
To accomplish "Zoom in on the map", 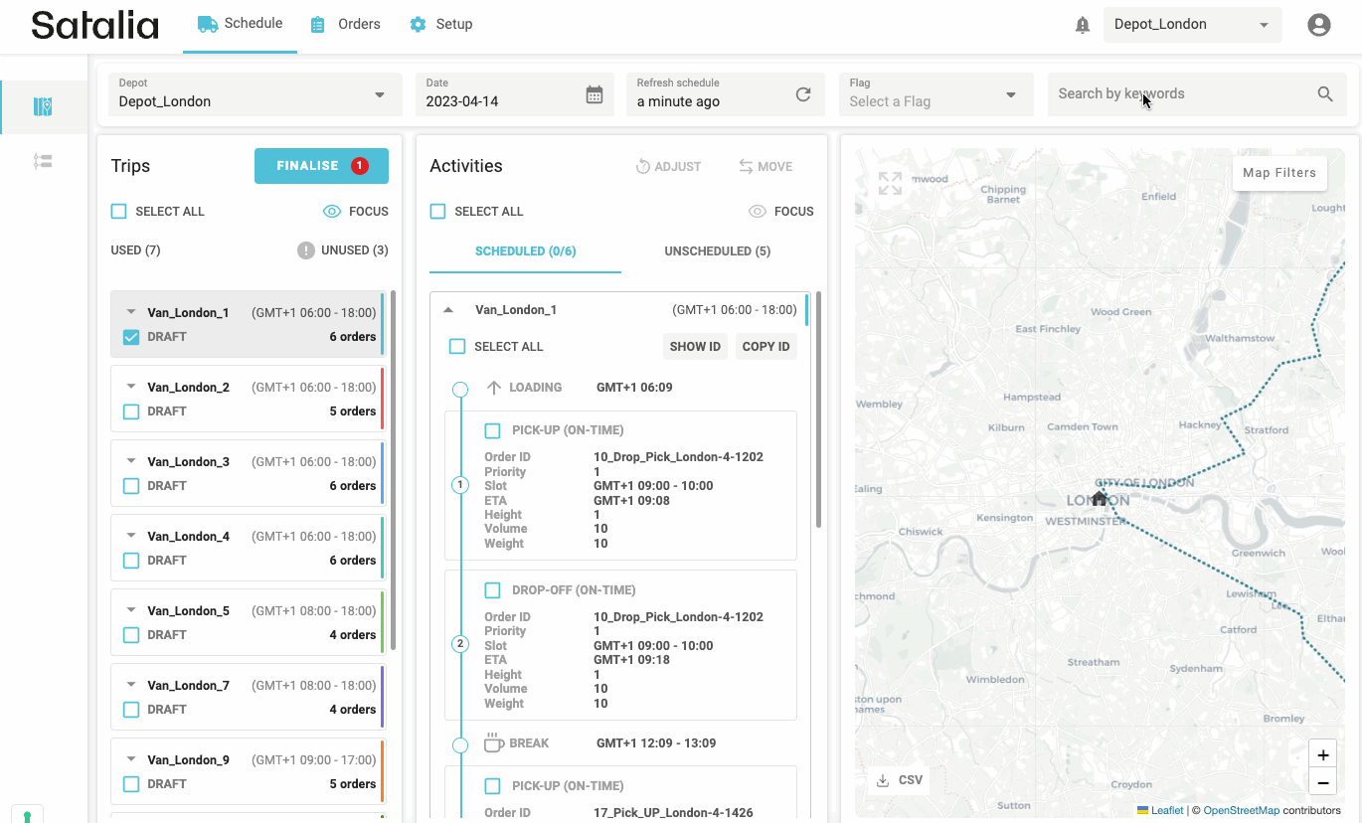I will click(1322, 754).
